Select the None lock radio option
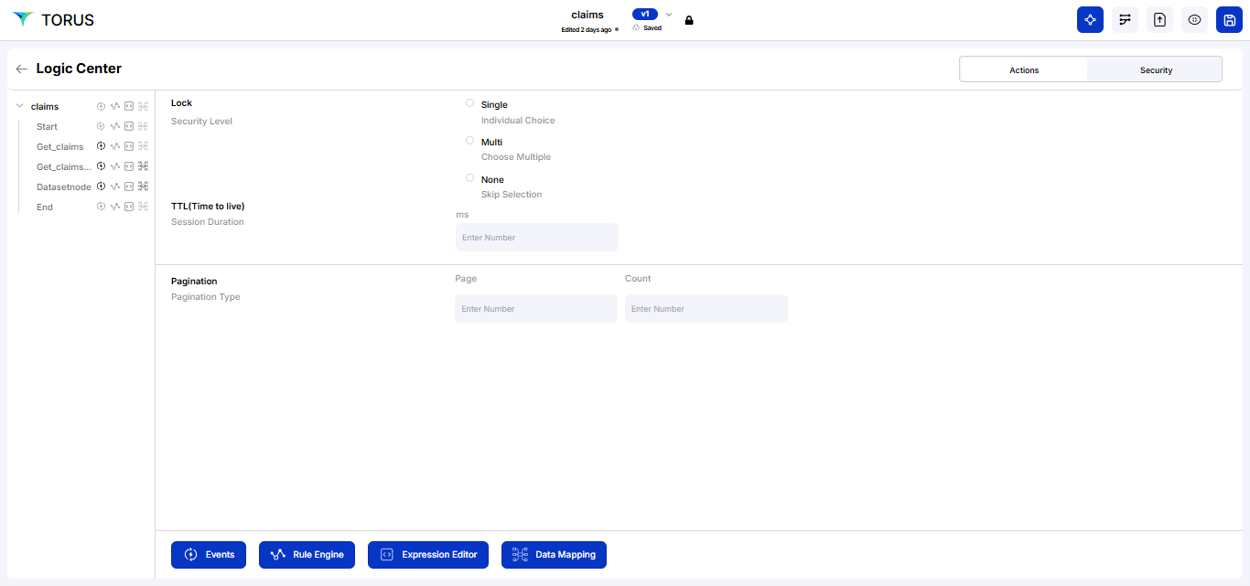The image size is (1250, 586). coord(470,178)
